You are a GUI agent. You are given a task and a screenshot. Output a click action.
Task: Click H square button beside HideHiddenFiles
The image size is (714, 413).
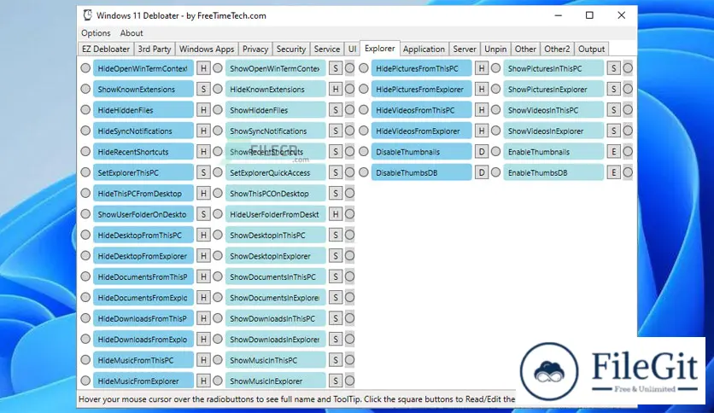(x=203, y=110)
